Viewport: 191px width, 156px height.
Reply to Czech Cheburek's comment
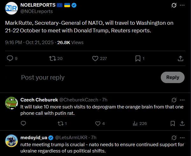tap(23, 123)
